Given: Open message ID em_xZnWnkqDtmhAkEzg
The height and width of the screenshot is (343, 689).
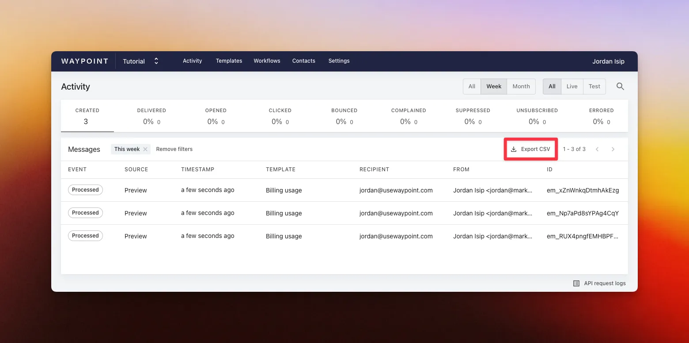Looking at the screenshot, I should pyautogui.click(x=583, y=190).
